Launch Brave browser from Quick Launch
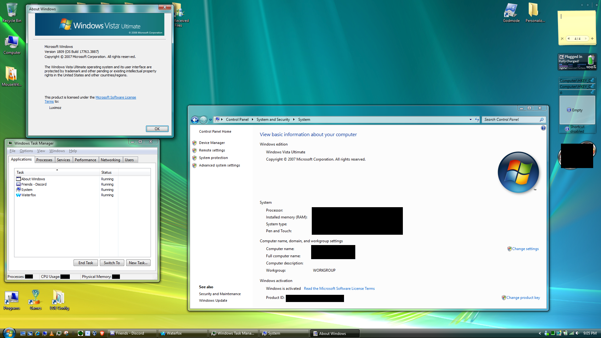This screenshot has width=601, height=338. tap(102, 333)
